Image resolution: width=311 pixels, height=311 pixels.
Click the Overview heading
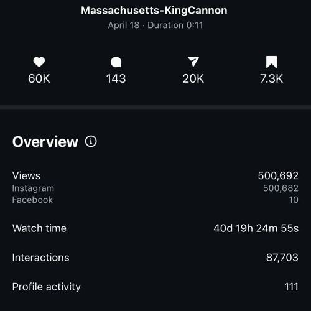click(45, 142)
